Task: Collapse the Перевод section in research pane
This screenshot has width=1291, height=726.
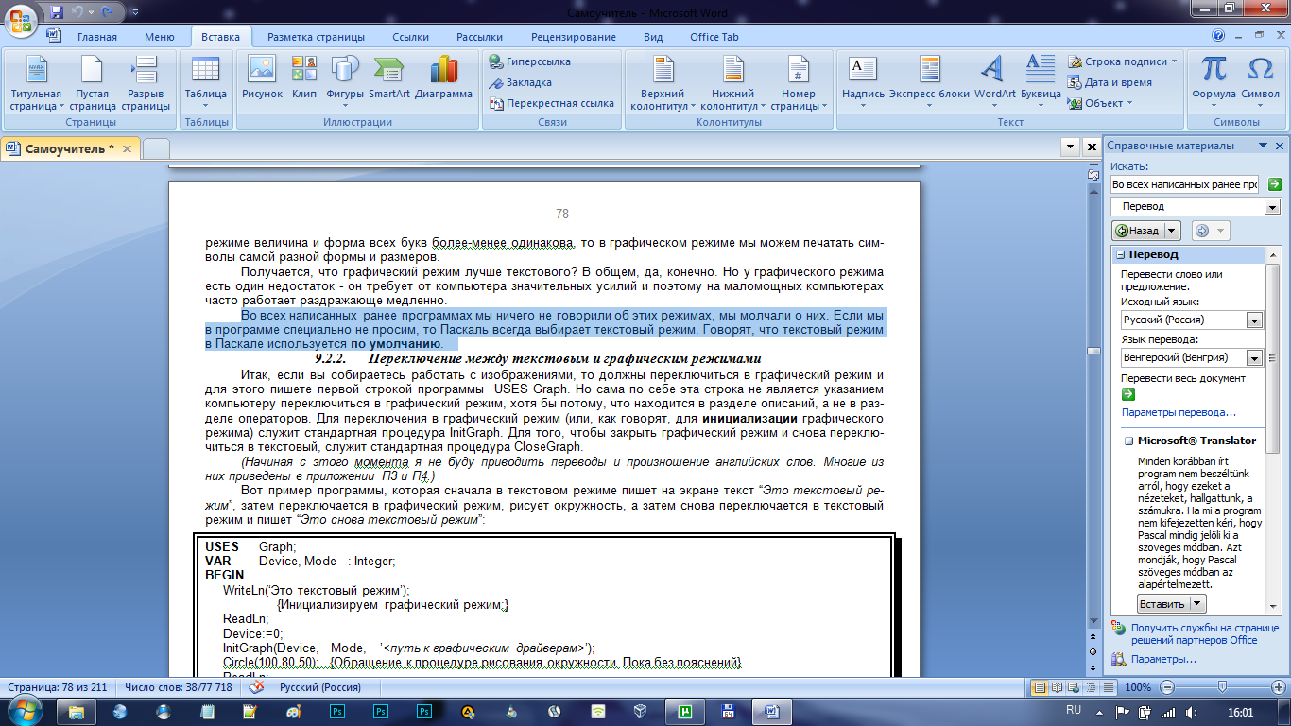Action: click(1120, 255)
